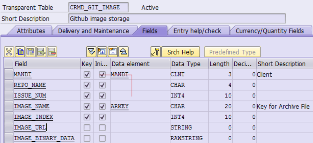Open the Attributes tab
This screenshot has height=143, width=313.
coord(31,31)
